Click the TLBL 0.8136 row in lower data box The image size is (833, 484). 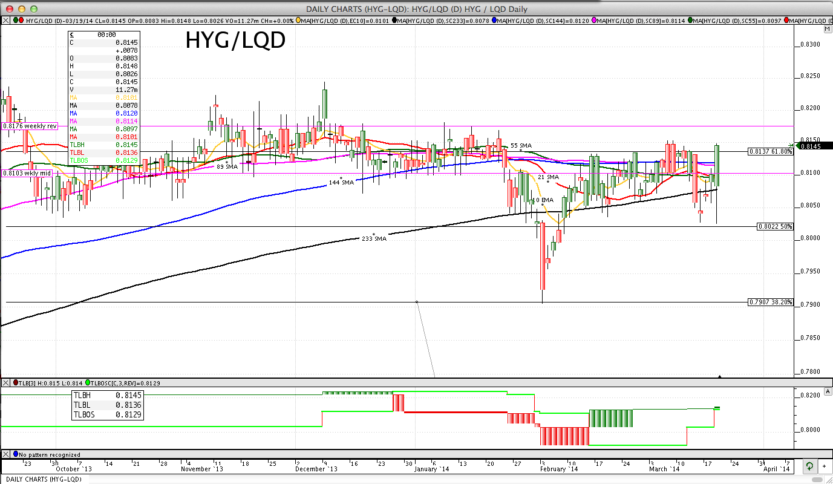[x=108, y=405]
